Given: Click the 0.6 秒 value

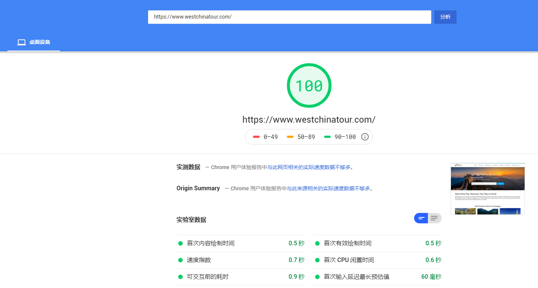Looking at the screenshot, I should pyautogui.click(x=433, y=260).
